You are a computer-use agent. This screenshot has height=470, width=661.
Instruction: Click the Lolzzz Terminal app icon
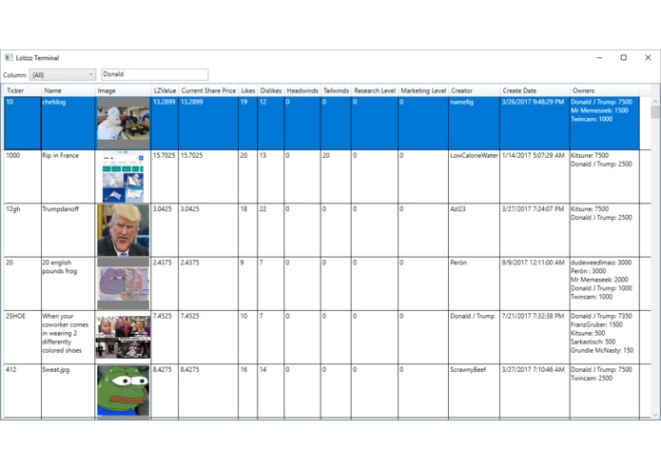point(9,57)
